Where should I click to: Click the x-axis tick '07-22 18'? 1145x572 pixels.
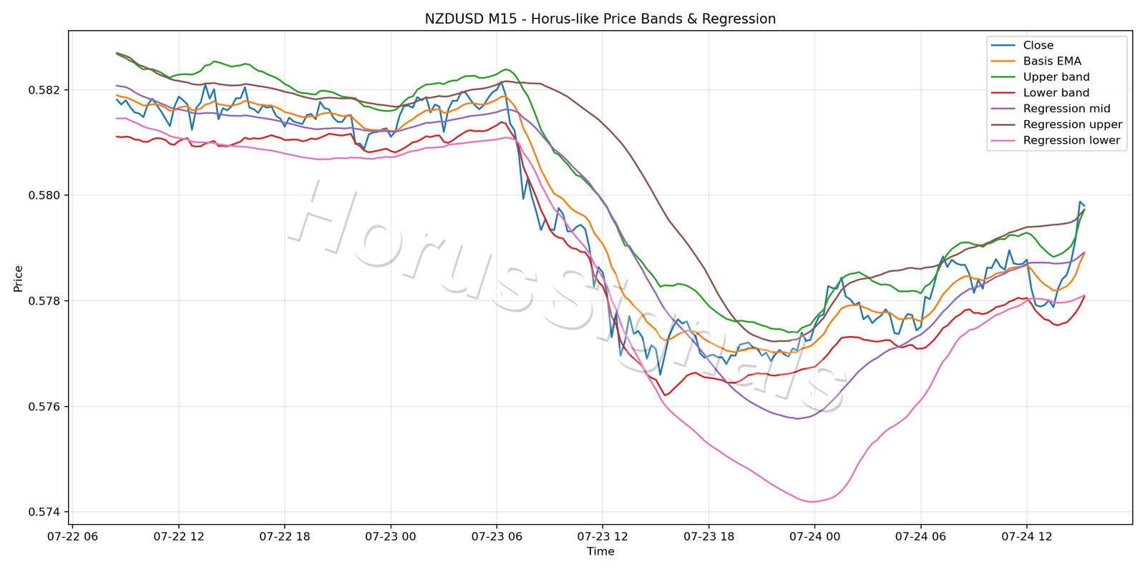pos(284,536)
